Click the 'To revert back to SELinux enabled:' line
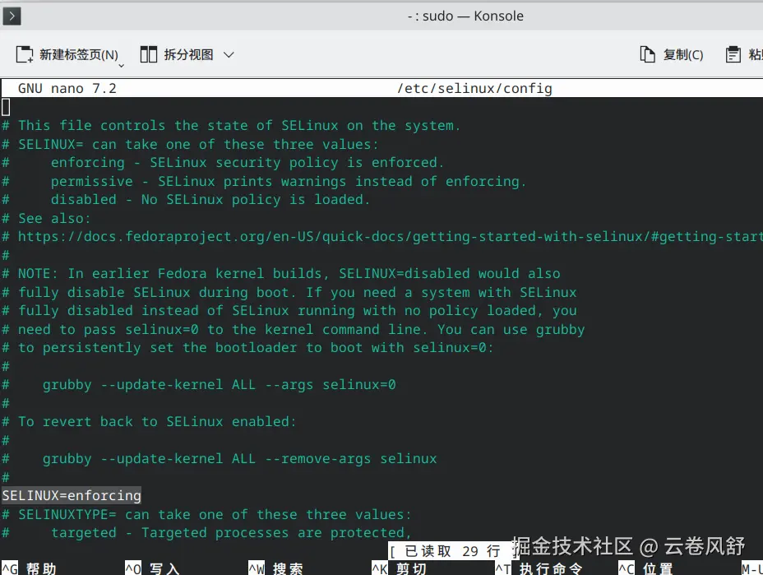Image resolution: width=763 pixels, height=575 pixels. point(150,422)
